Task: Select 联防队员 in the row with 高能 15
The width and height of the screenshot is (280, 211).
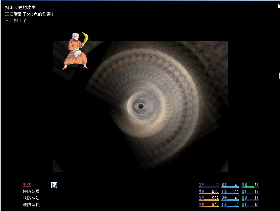Action: tap(31, 205)
